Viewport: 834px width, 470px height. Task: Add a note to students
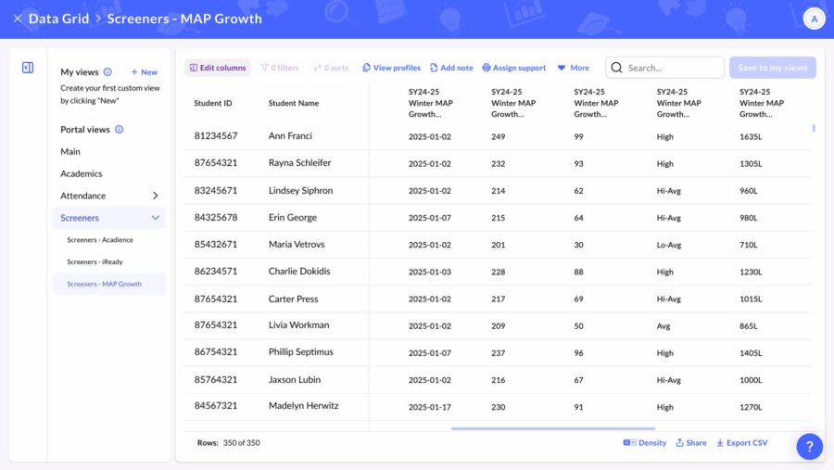tap(450, 68)
